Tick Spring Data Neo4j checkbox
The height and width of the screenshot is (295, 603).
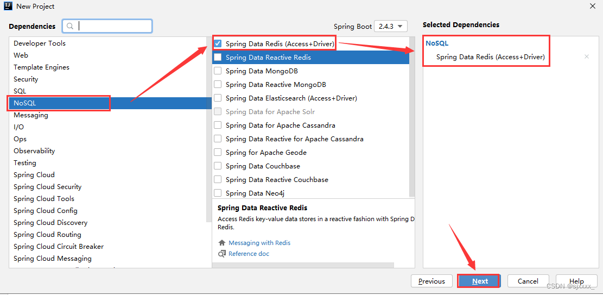(x=218, y=193)
